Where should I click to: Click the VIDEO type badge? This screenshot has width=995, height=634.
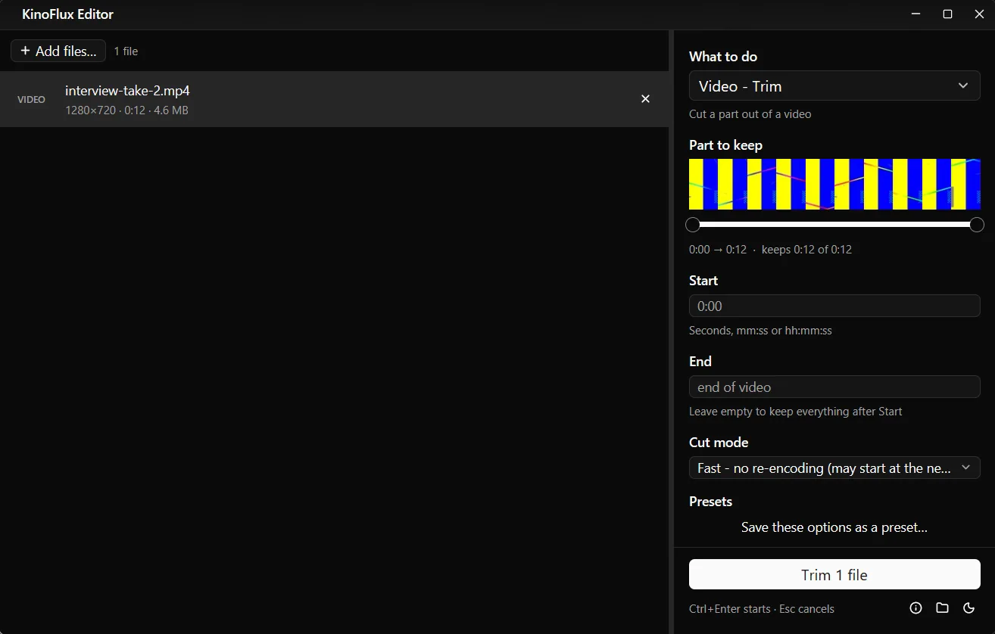31,99
